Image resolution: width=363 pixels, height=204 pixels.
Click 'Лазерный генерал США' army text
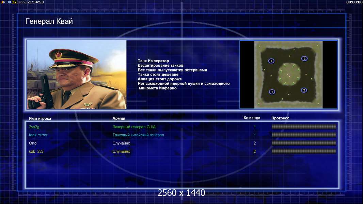134,127
